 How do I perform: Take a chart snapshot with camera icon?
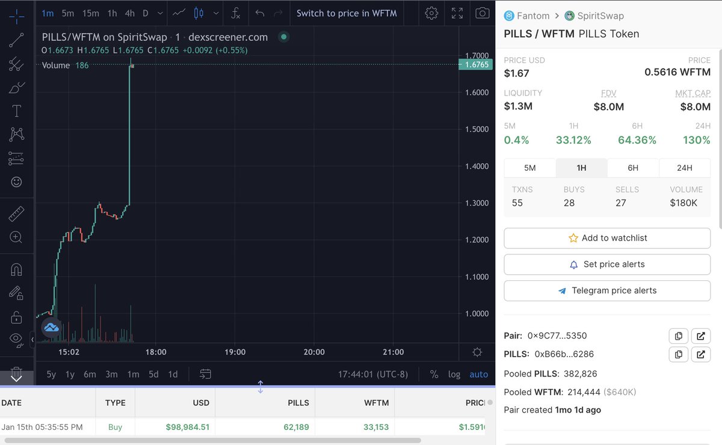(482, 13)
